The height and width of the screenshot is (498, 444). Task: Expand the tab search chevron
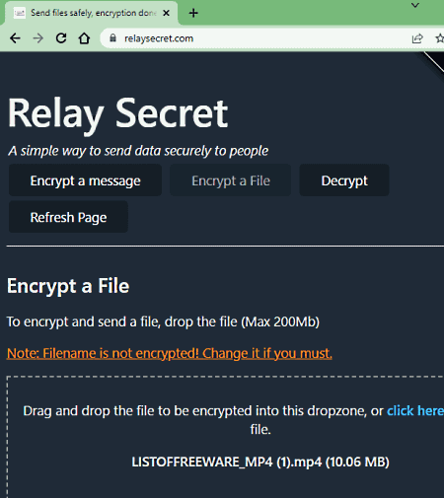pos(415,5)
